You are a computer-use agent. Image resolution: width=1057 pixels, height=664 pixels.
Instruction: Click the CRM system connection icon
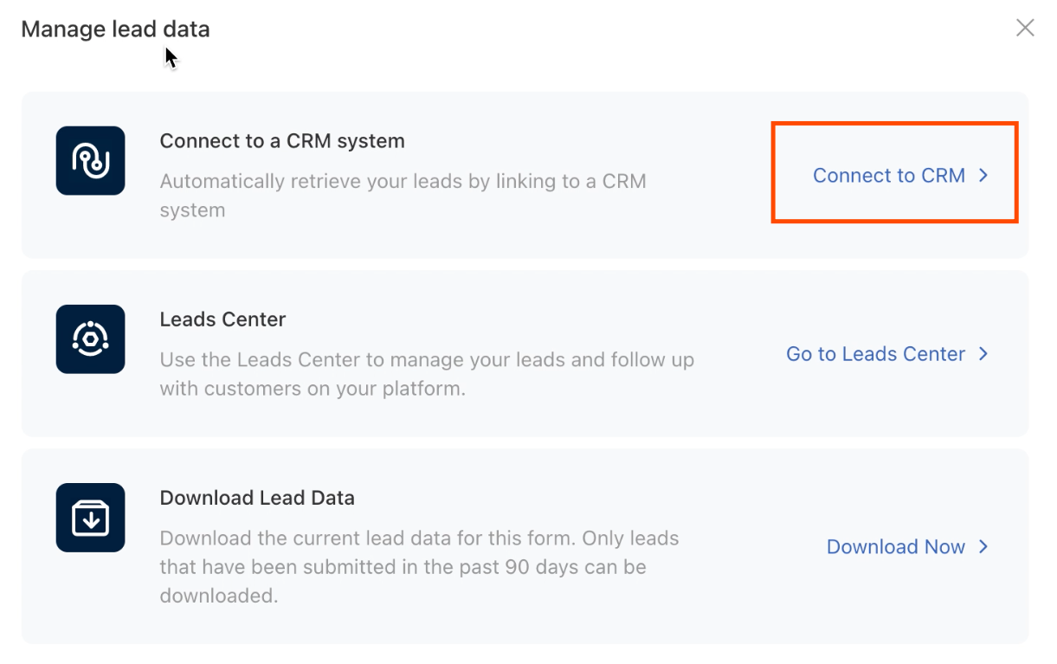pos(90,160)
